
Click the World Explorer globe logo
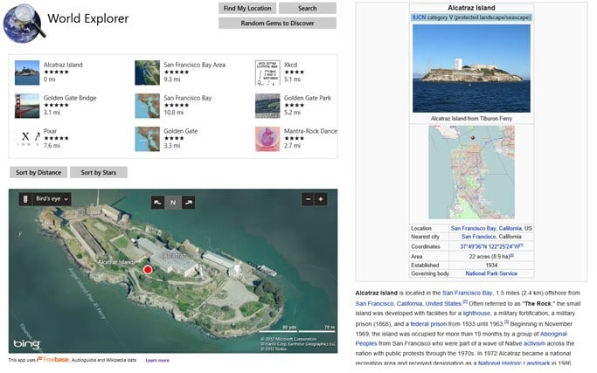point(24,23)
